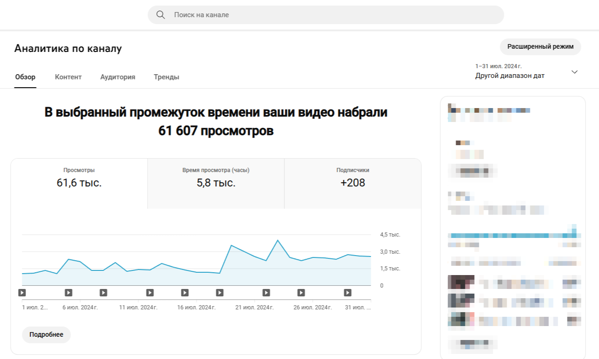Click the highest peak on the views chart line
Image resolution: width=599 pixels, height=359 pixels.
click(278, 240)
